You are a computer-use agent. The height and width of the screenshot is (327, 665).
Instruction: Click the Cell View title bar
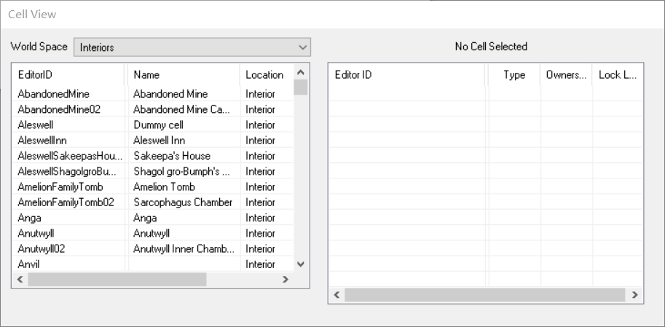332,14
